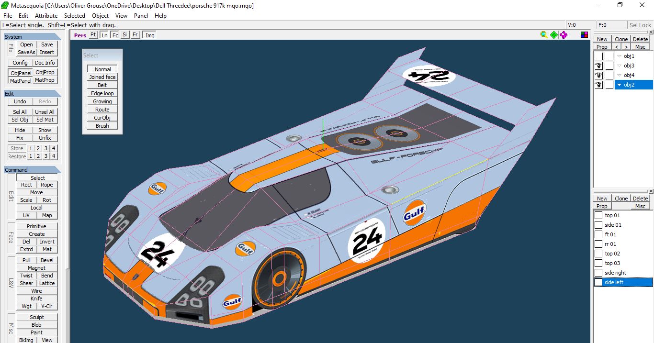The image size is (654, 343).
Task: Toggle the lock box next to obj4
Action: pos(609,75)
